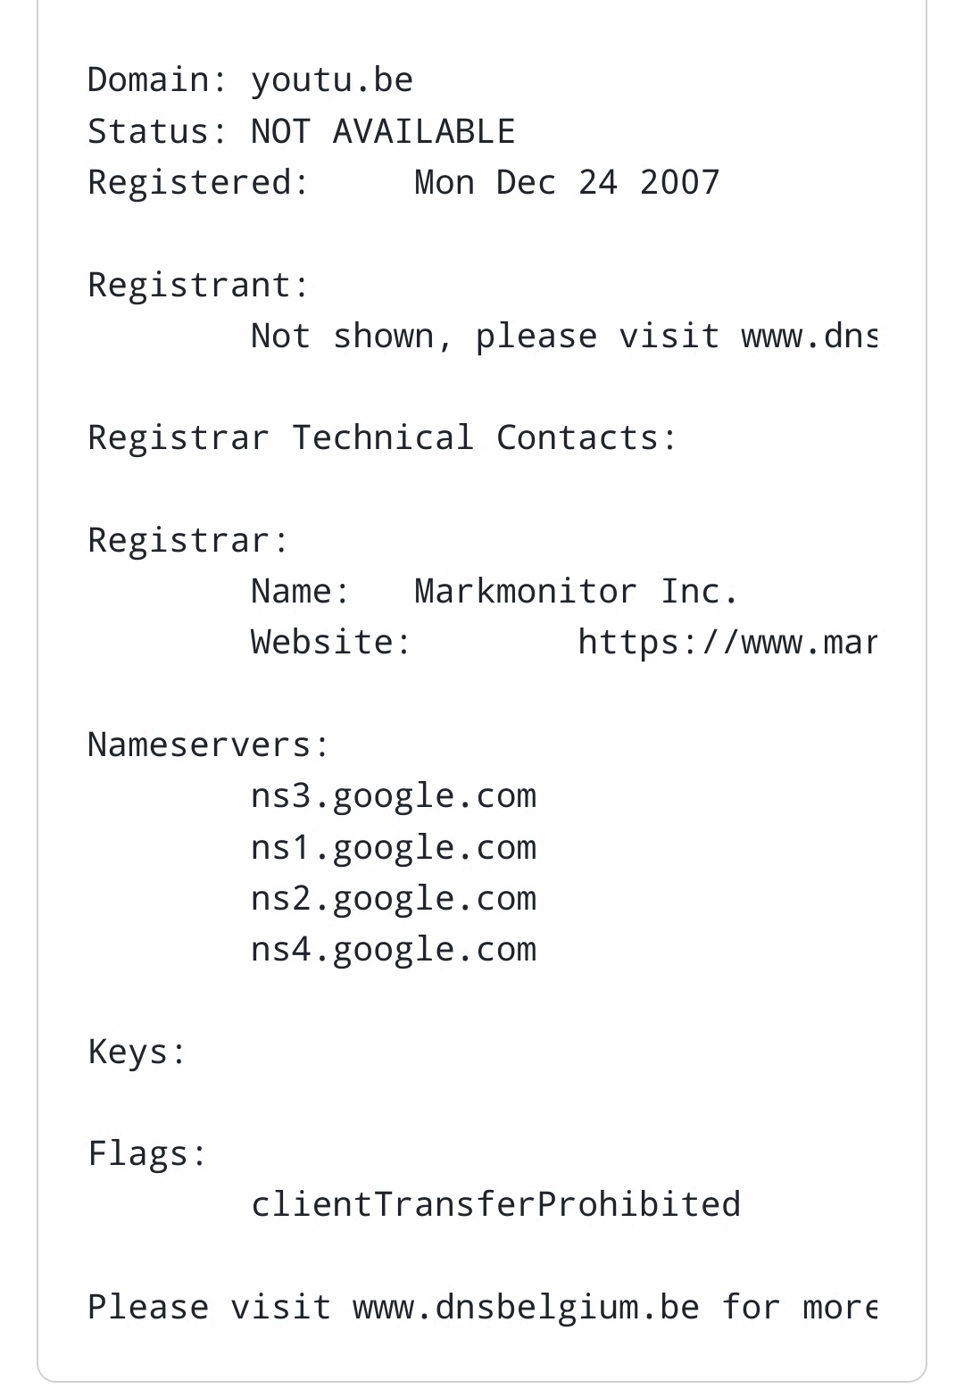This screenshot has height=1389, width=964.
Task: Click the Flags: heading
Action: click(x=147, y=1153)
